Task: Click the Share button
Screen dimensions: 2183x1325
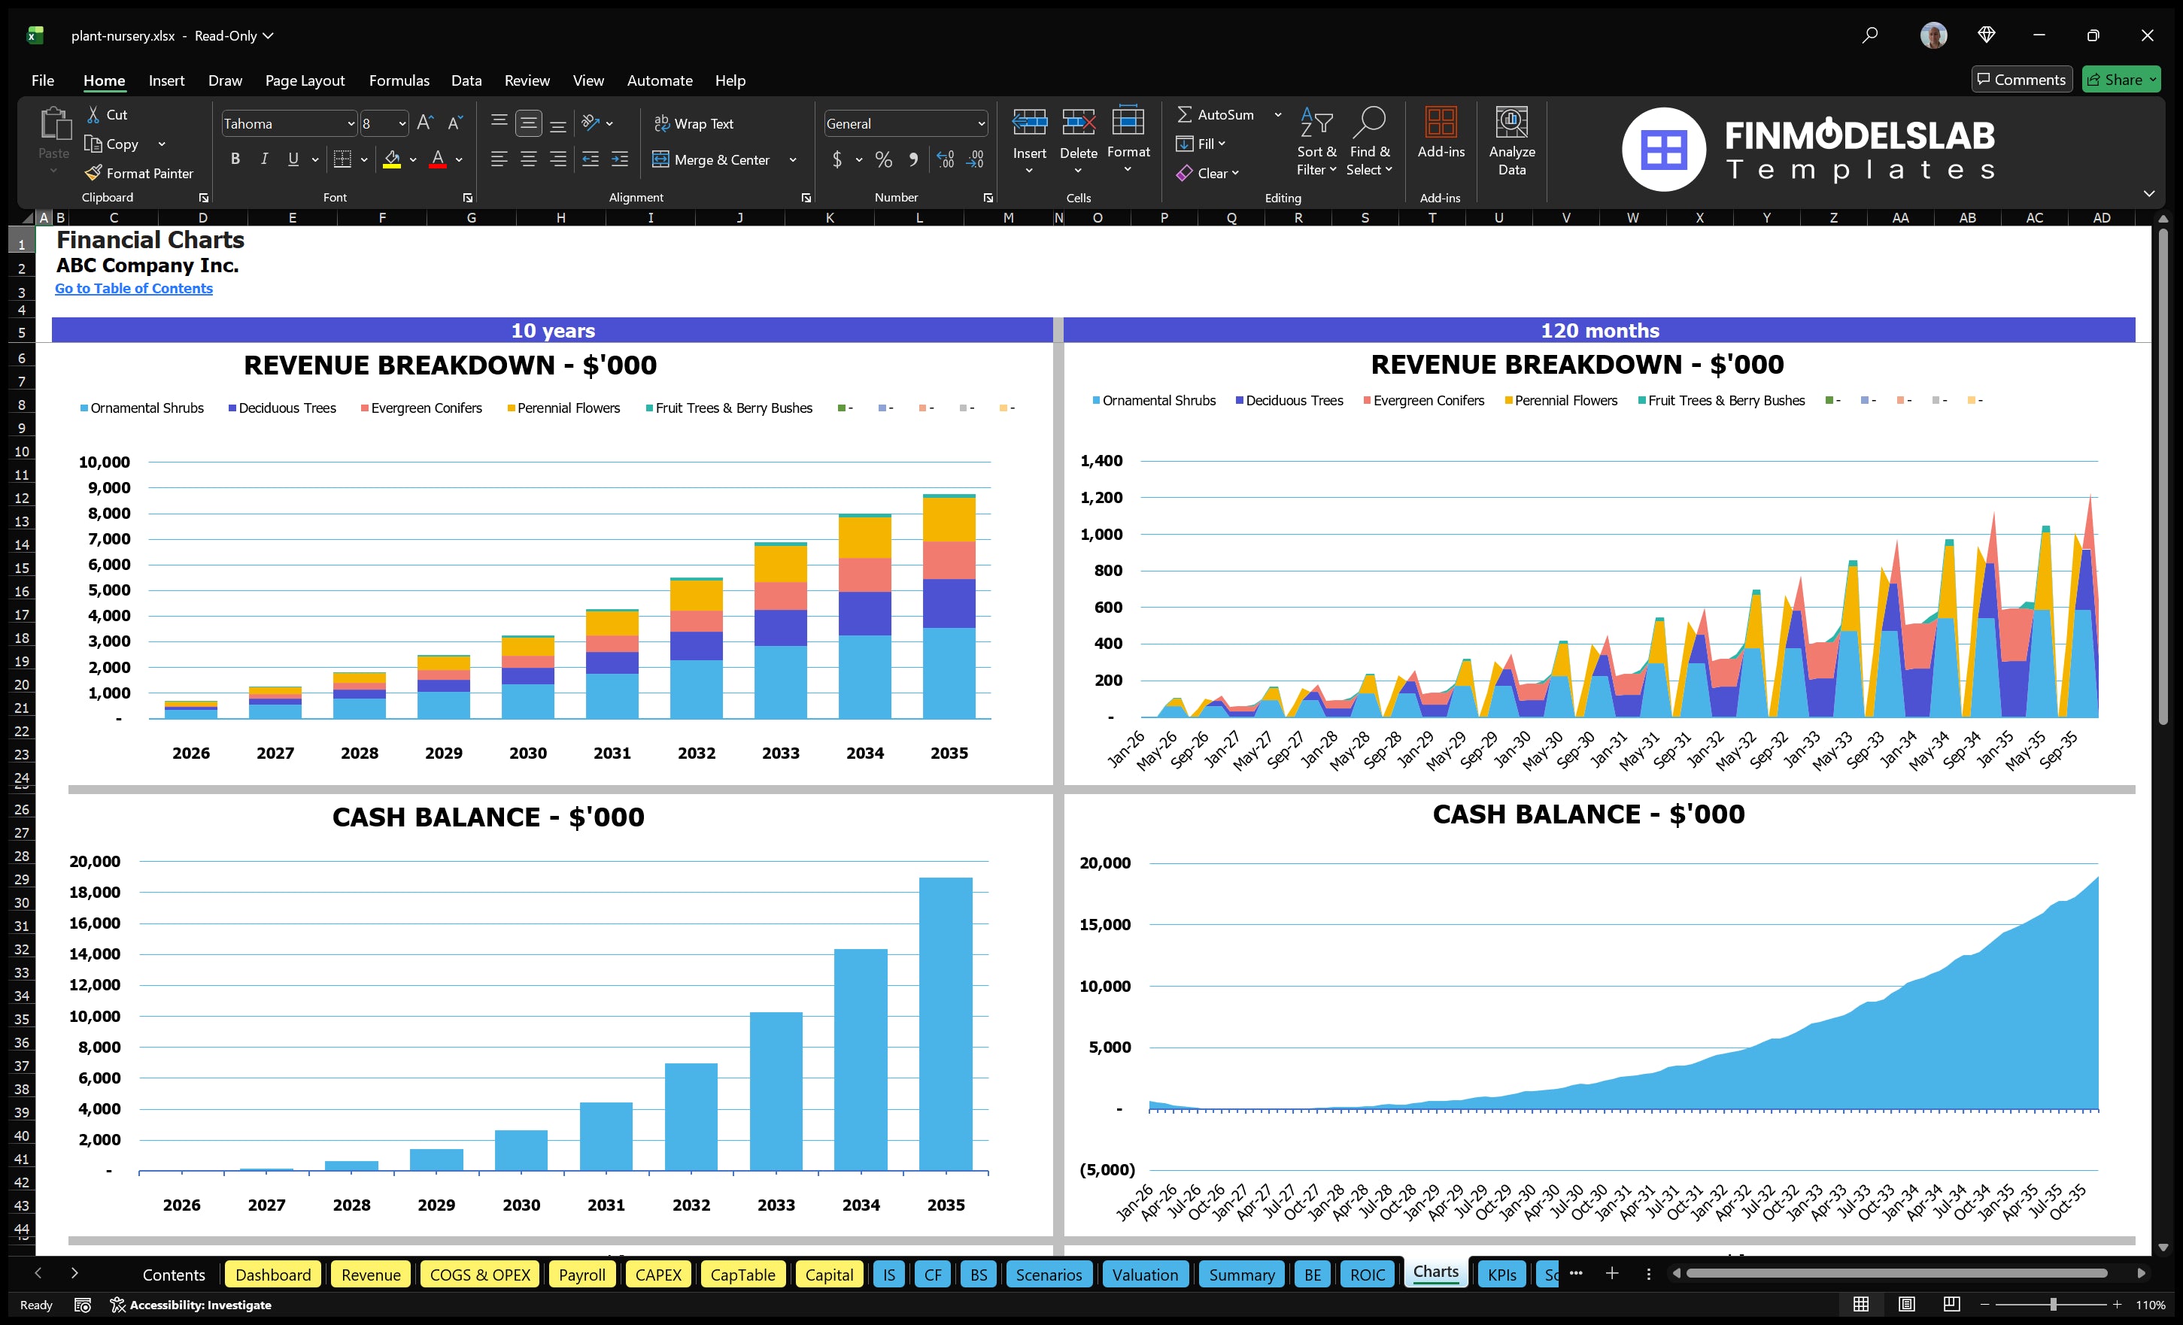Action: 2121,79
